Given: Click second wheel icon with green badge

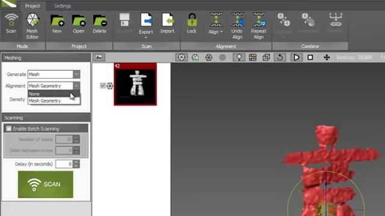Looking at the screenshot, I should 195,58.
